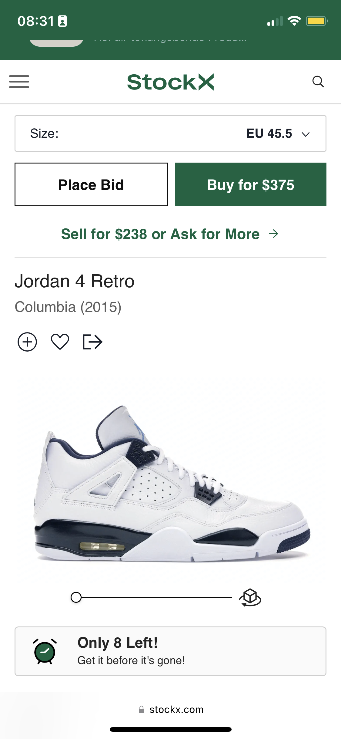Open the hamburger navigation menu
This screenshot has width=341, height=739.
[19, 82]
